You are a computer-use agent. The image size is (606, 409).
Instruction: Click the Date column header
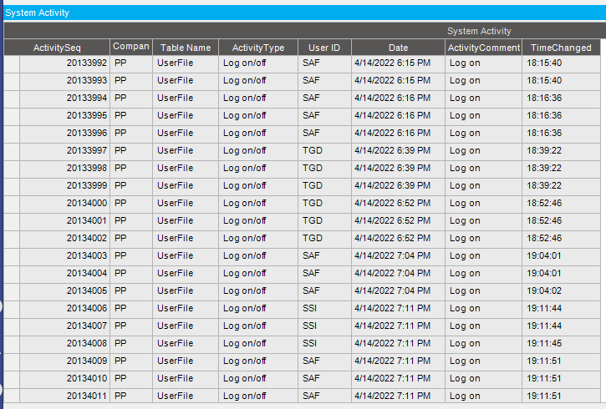[398, 48]
